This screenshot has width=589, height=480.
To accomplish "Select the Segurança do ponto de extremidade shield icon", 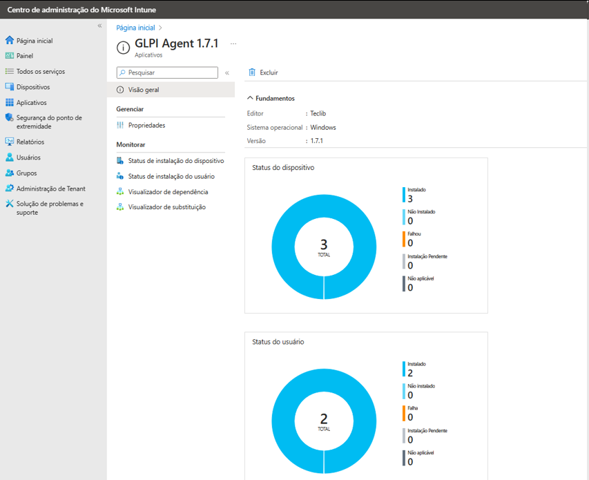I will (10, 117).
